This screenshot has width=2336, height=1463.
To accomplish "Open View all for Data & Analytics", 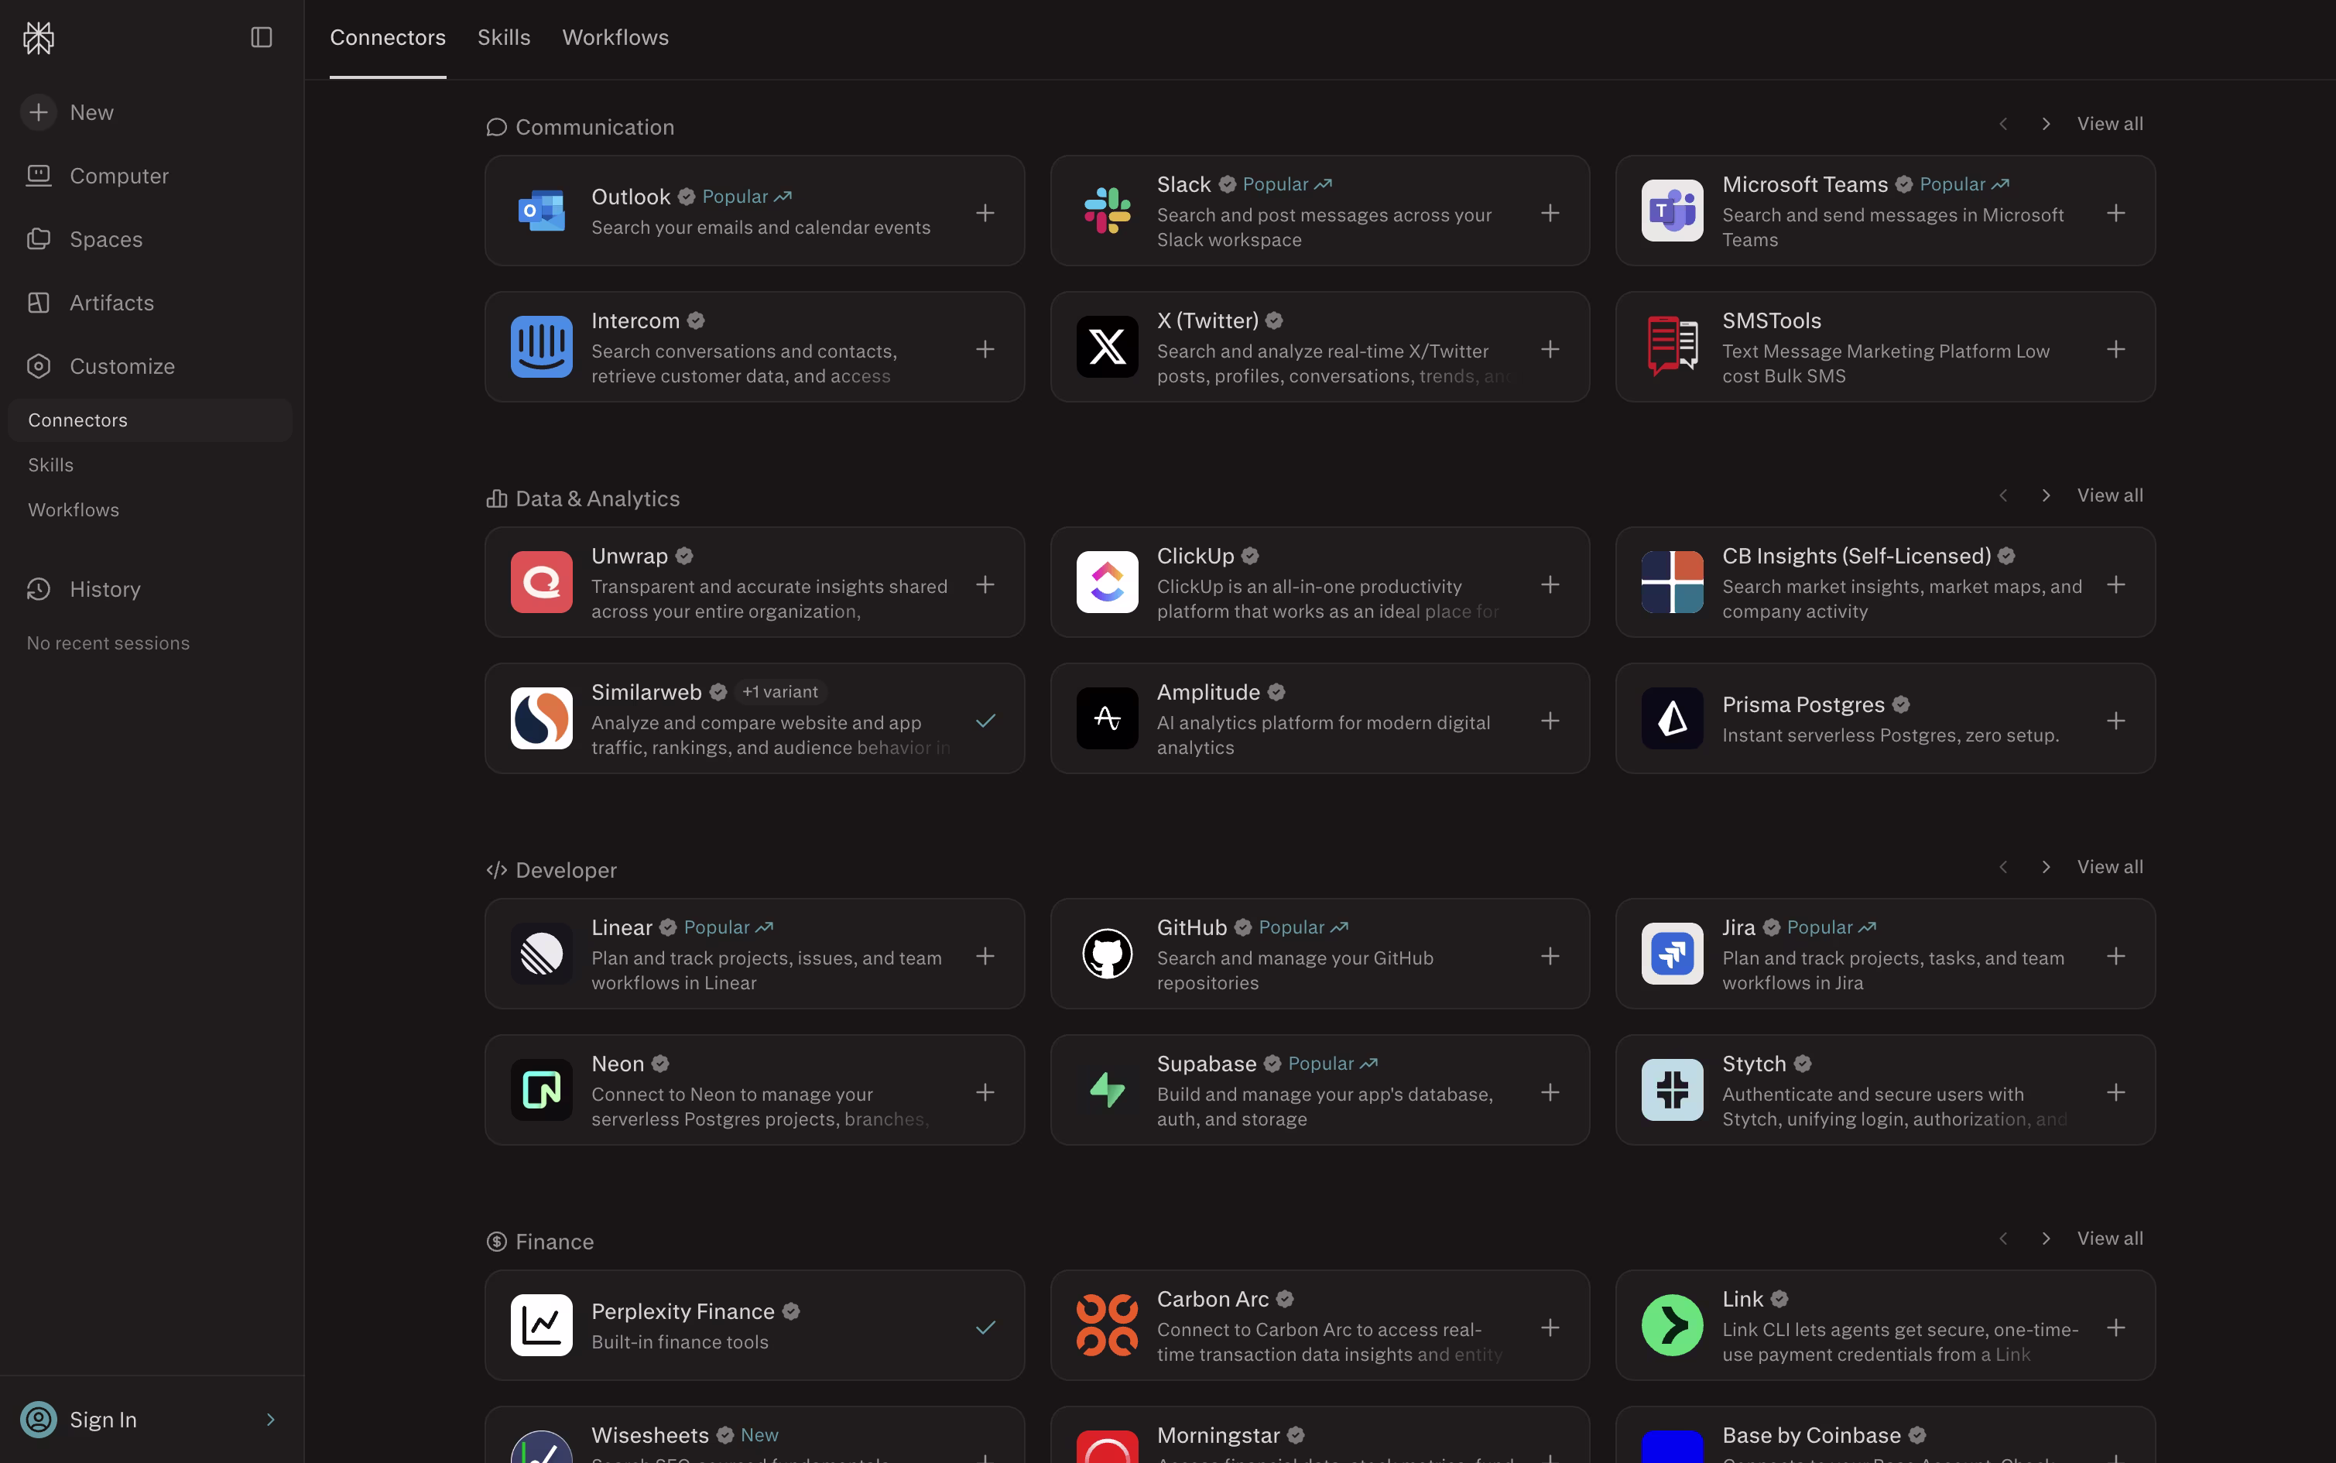I will click(2110, 495).
